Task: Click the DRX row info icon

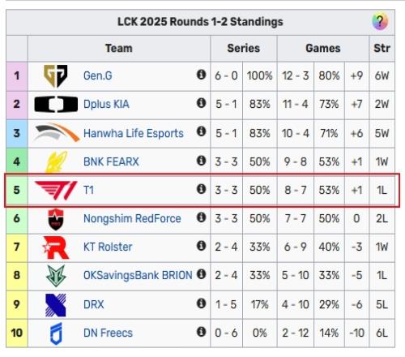Action: (x=201, y=303)
